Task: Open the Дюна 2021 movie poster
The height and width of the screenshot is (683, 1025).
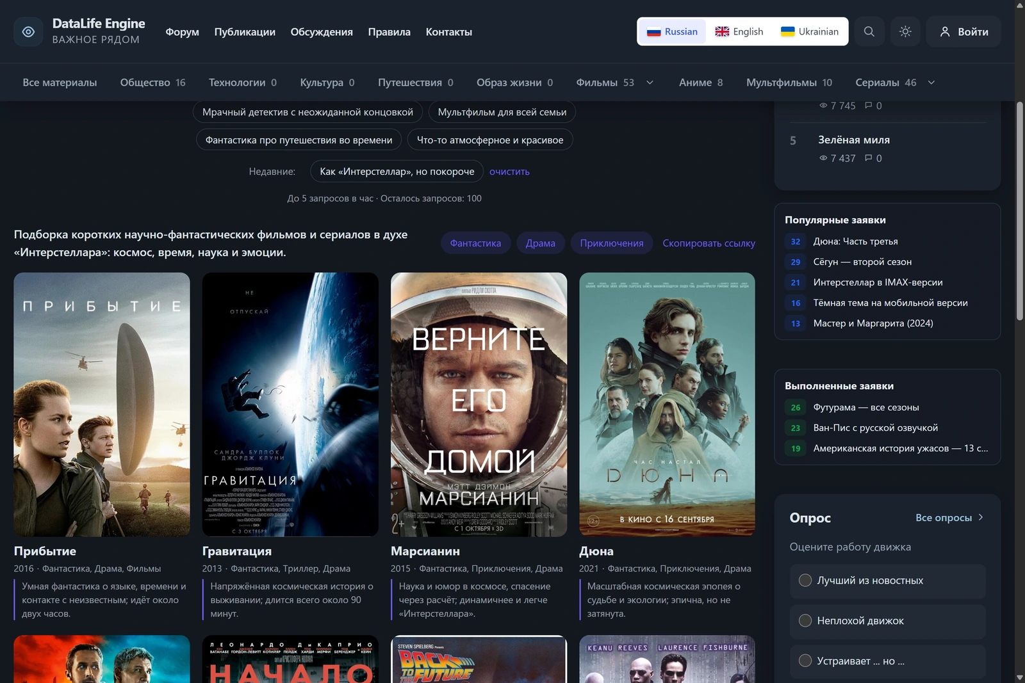Action: click(x=667, y=405)
